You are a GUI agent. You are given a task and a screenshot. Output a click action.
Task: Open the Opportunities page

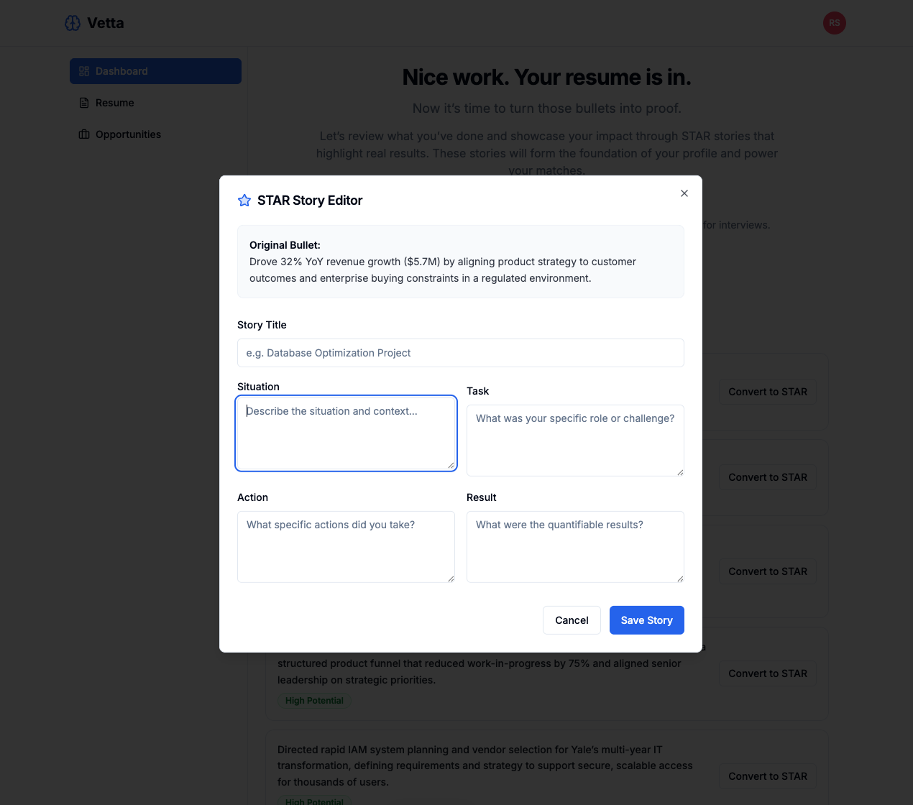128,134
